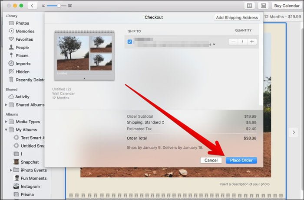The width and height of the screenshot is (304, 200).
Task: Select Imports clock icon in sidebar
Action: click(11, 63)
